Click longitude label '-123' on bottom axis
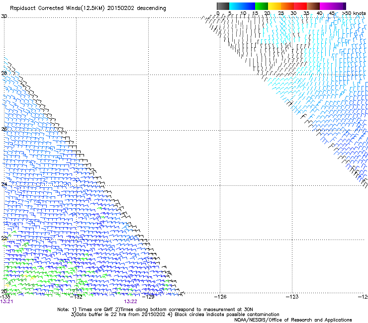368x323 pixels. (x=292, y=297)
